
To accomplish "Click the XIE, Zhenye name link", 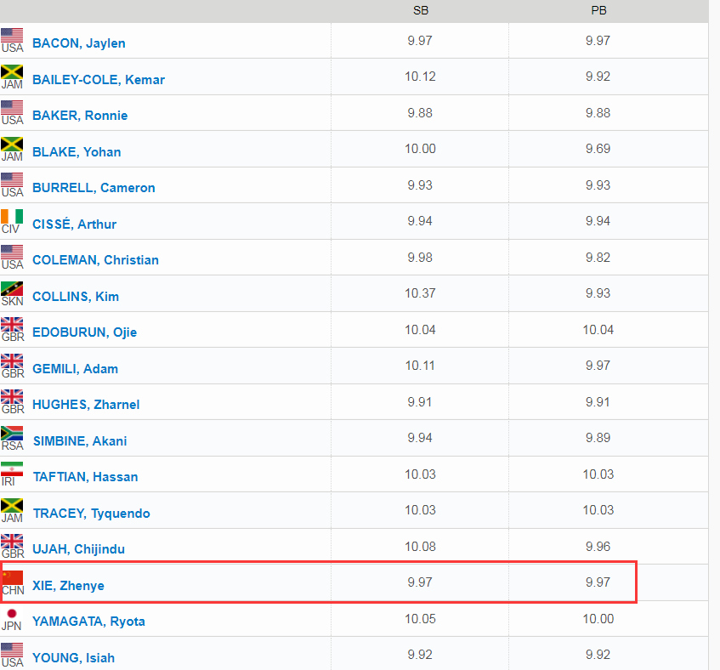I will pyautogui.click(x=68, y=586).
